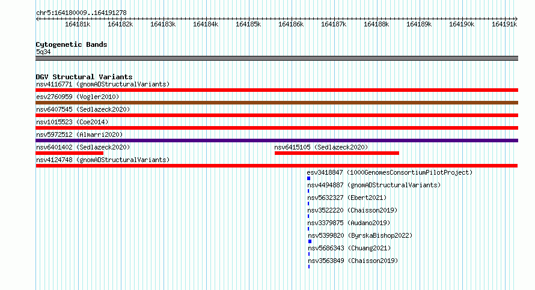Click the 164189k ruler tick label
The height and width of the screenshot is (290, 535).
point(419,24)
